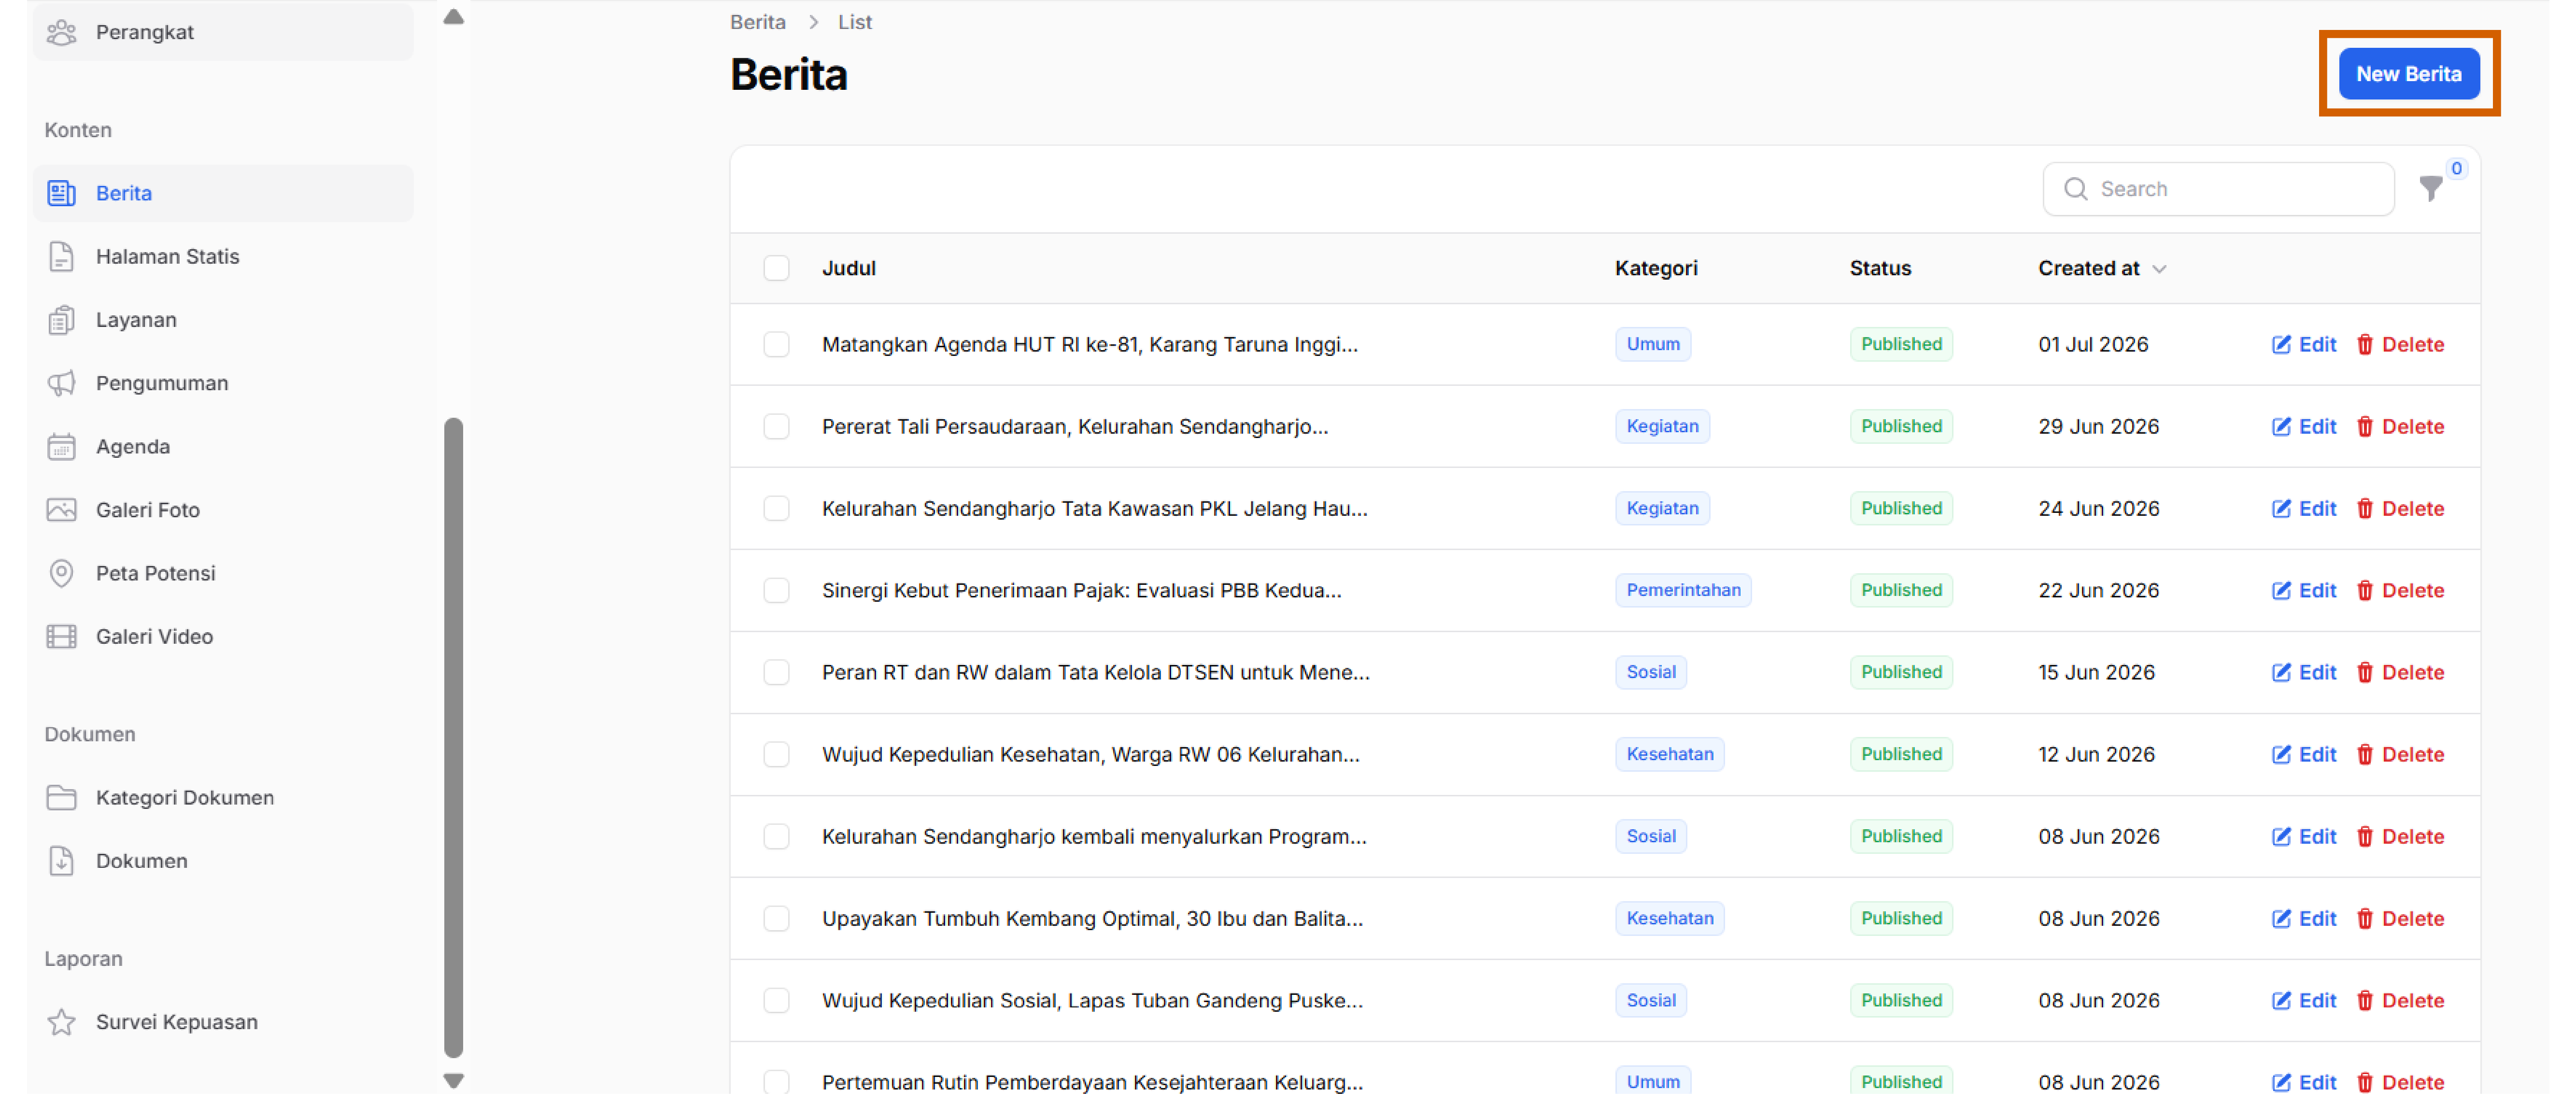The height and width of the screenshot is (1118, 2576).
Task: Check the Peran RT dan RW row checkbox
Action: 776,672
